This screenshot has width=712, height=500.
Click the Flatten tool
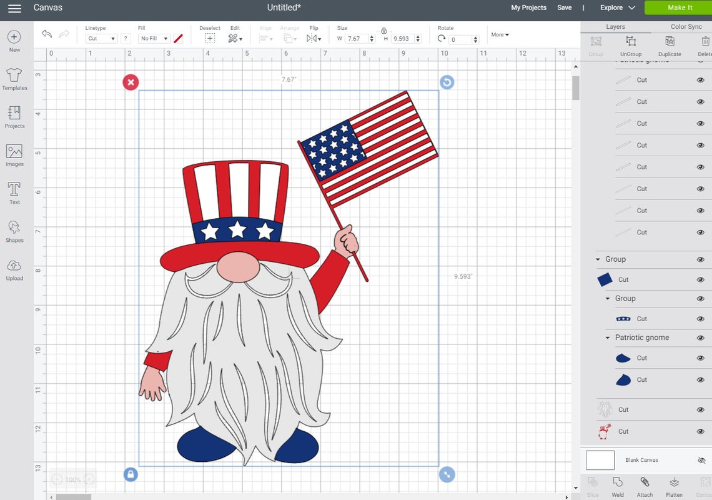675,487
